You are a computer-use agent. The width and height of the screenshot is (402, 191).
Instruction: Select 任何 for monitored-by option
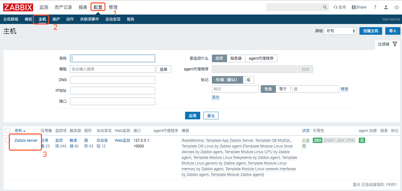pos(219,58)
